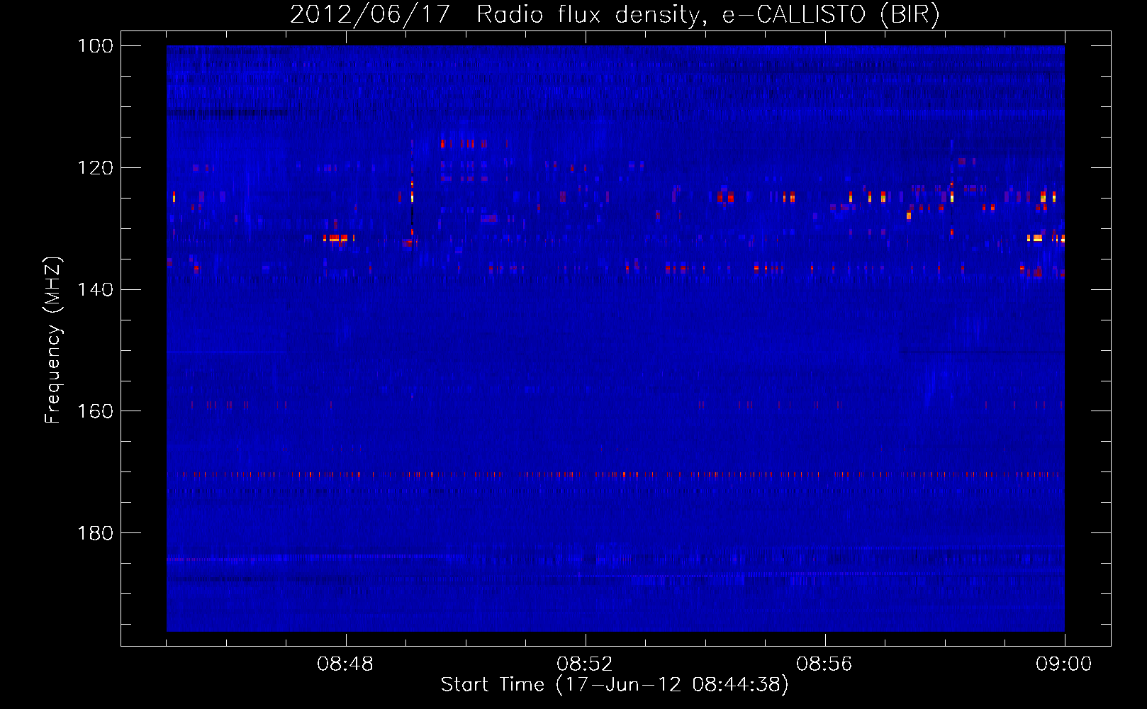The width and height of the screenshot is (1147, 709).
Task: Click the "140" frequency tick label
Action: coord(95,289)
